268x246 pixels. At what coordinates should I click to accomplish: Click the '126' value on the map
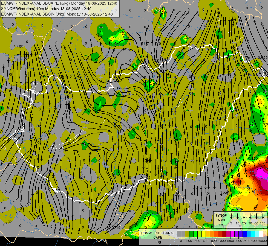207,143
